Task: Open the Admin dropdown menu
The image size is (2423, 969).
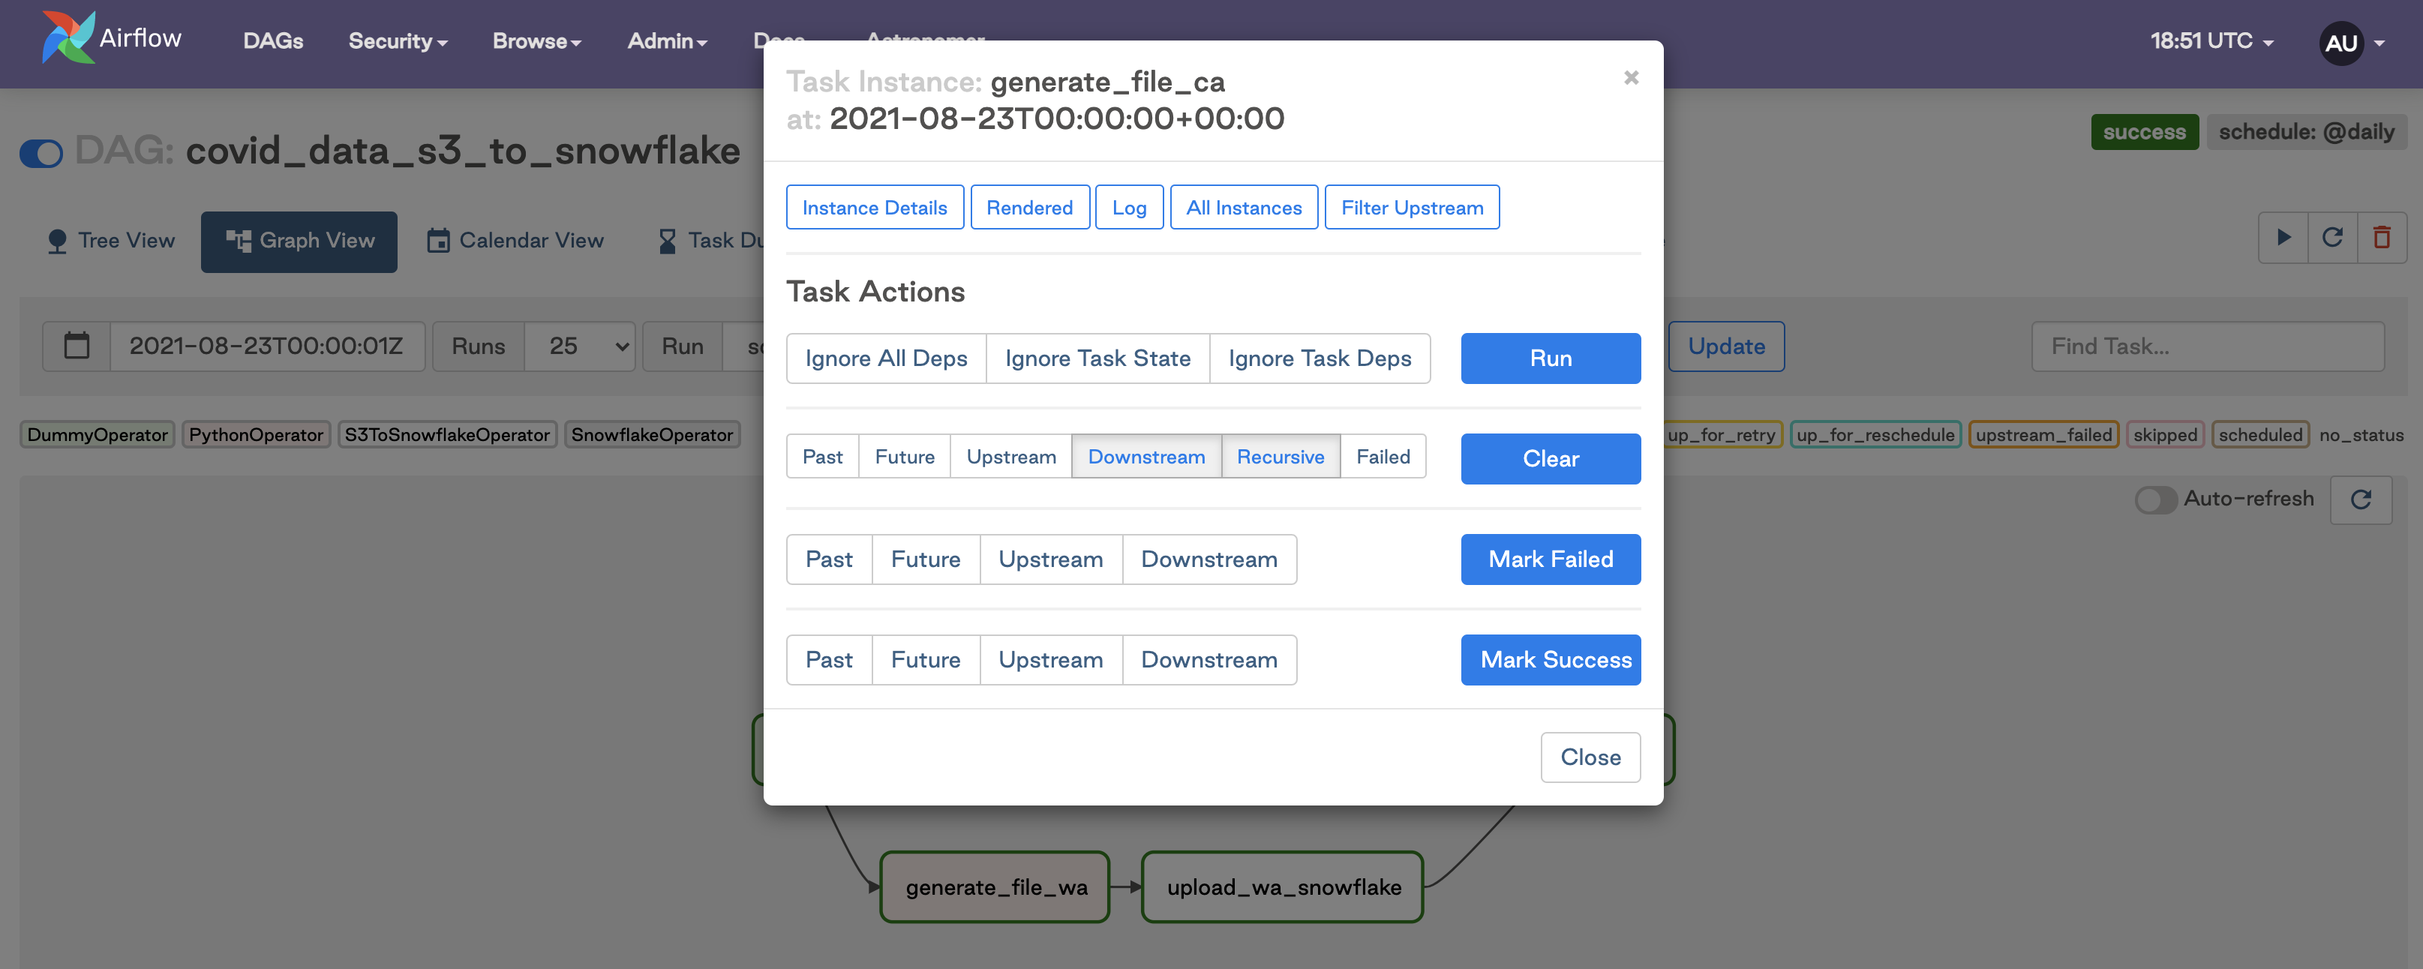Action: tap(667, 40)
